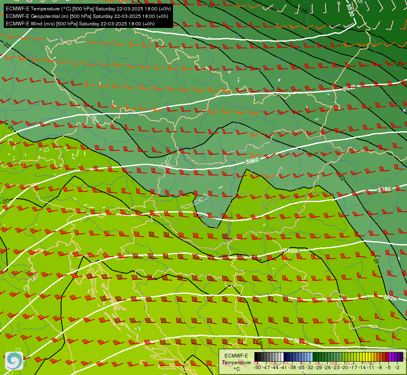The height and width of the screenshot is (375, 407).
Task: Click the 5520 geopotential contour label
Action: pyautogui.click(x=350, y=10)
